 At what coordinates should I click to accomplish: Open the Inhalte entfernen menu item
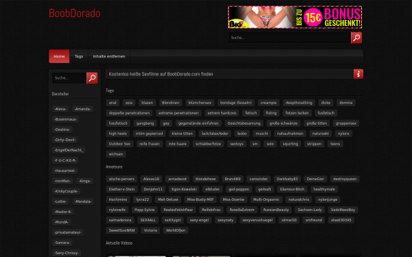pyautogui.click(x=109, y=56)
